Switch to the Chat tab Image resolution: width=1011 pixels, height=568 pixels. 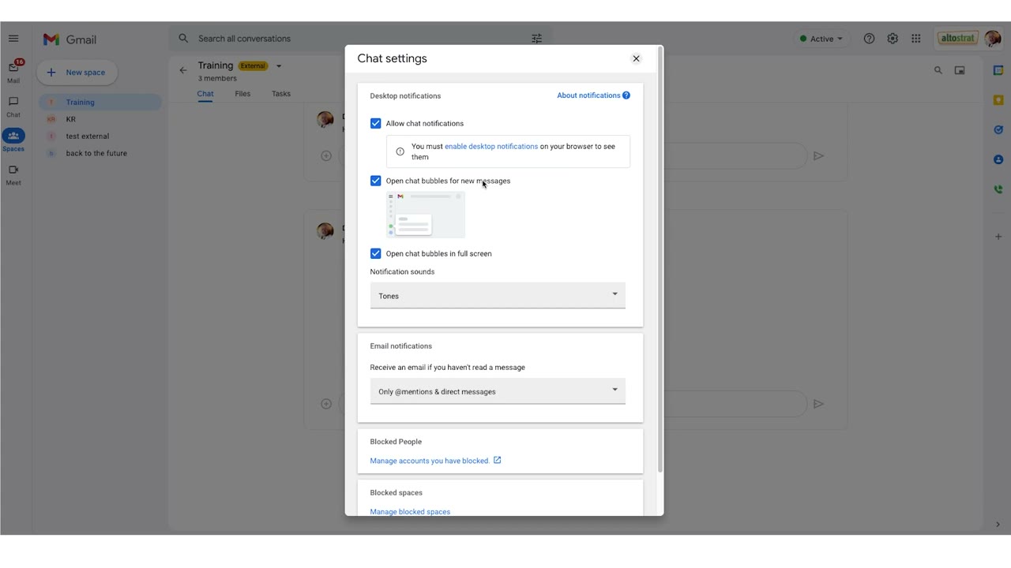tap(205, 94)
